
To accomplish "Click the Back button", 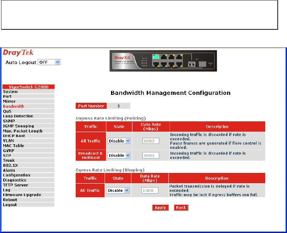I will [x=181, y=208].
